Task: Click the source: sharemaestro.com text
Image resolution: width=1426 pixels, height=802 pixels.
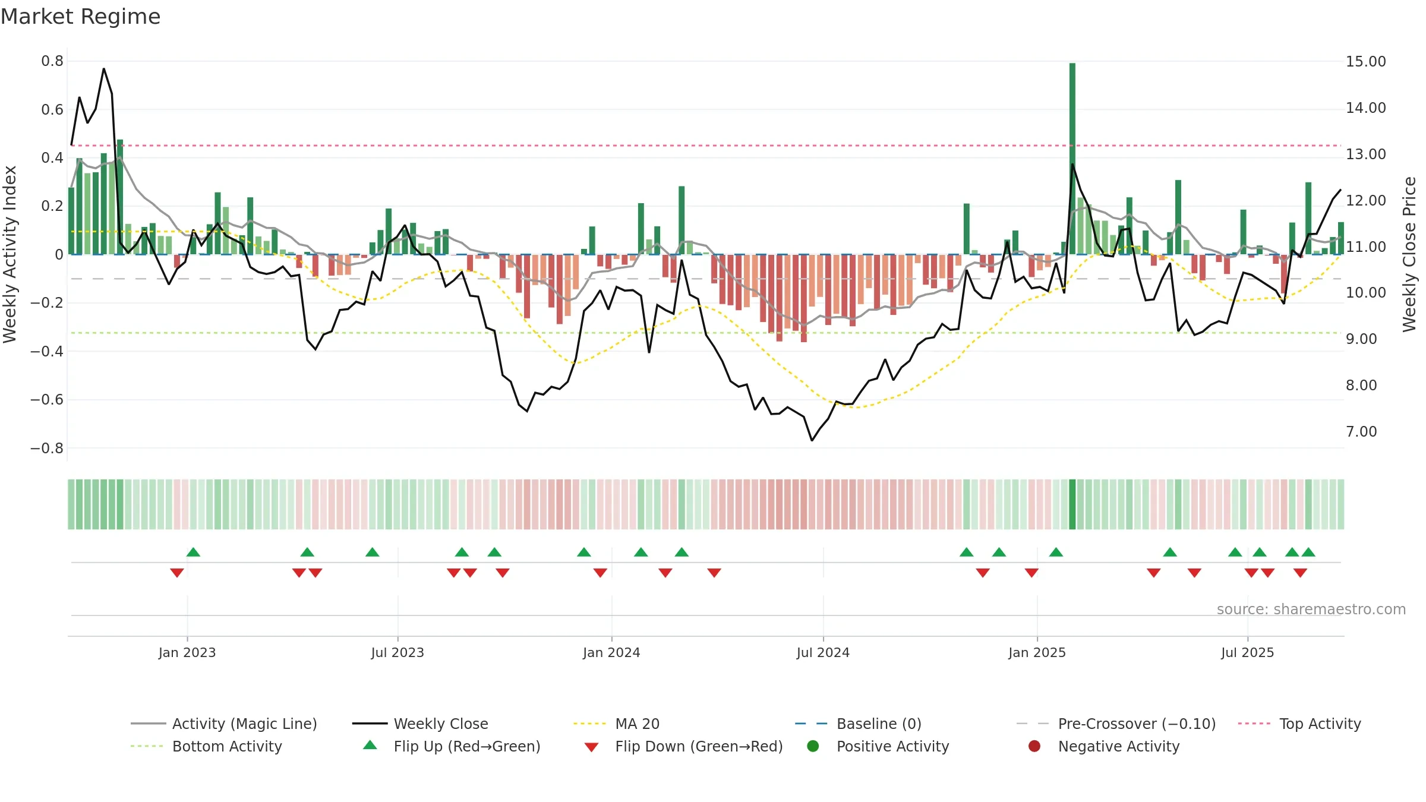Action: pyautogui.click(x=1311, y=609)
